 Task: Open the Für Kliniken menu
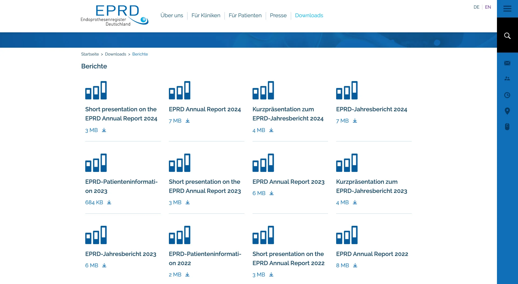pyautogui.click(x=206, y=16)
